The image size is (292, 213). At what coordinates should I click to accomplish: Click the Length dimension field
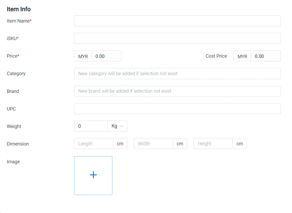pos(93,143)
